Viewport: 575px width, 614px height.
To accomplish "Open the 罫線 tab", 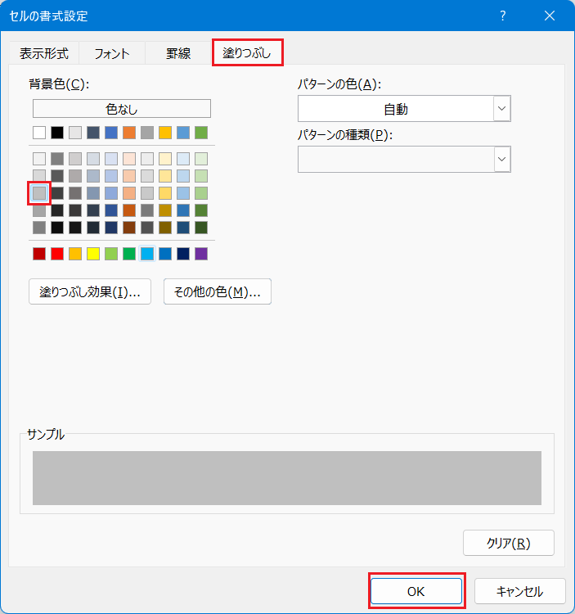I will 178,53.
